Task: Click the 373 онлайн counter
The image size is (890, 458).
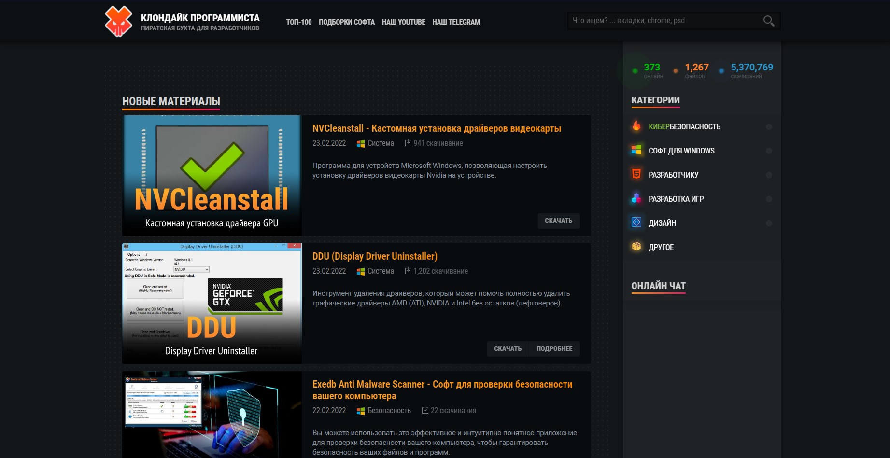Action: click(x=652, y=70)
